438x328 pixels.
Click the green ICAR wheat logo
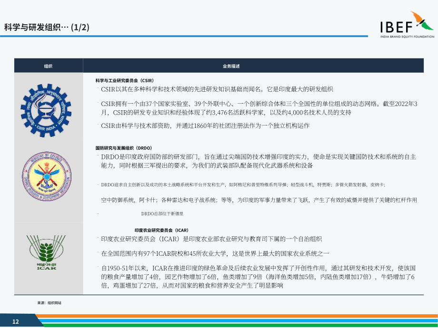(46, 252)
